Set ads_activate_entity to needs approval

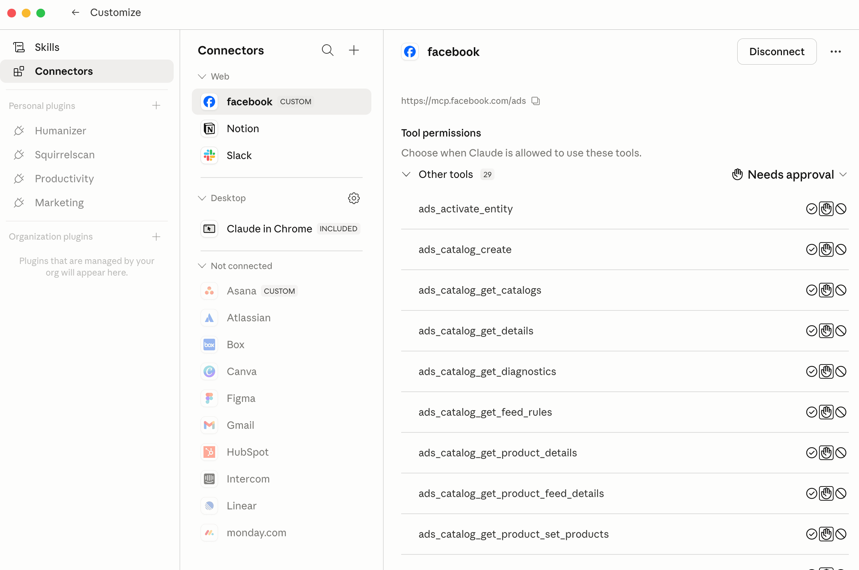point(826,209)
